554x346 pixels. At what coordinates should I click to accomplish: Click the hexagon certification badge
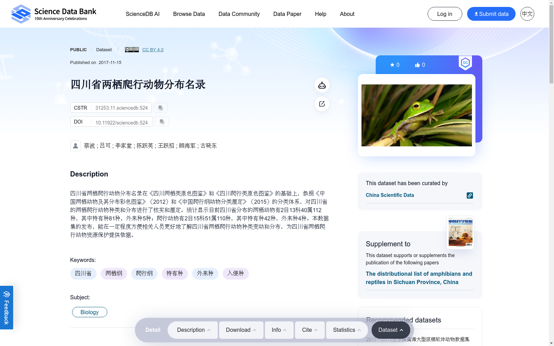click(465, 63)
